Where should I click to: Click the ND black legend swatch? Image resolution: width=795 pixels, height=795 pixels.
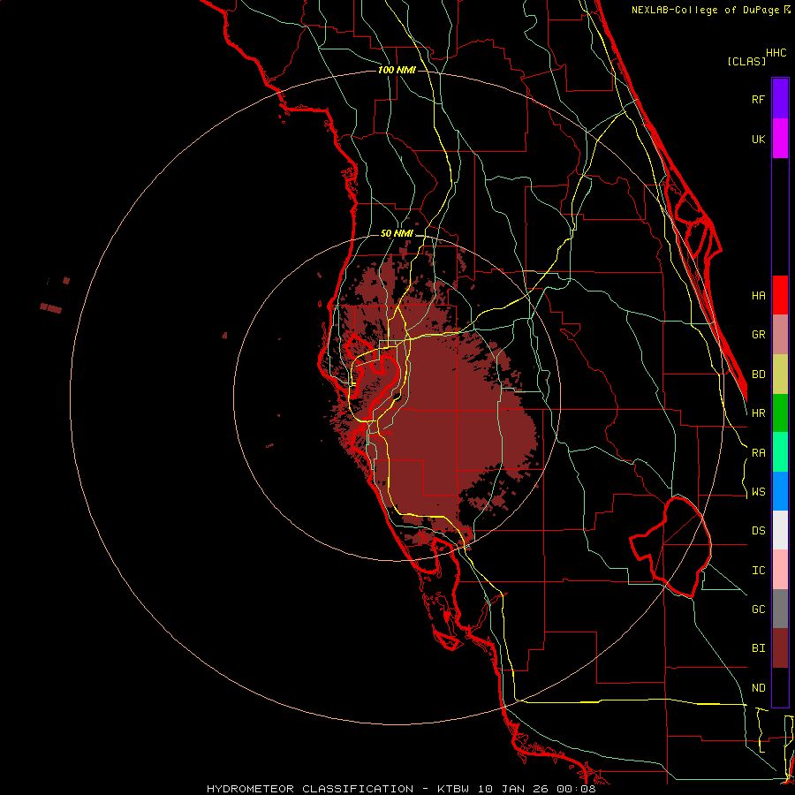[780, 687]
